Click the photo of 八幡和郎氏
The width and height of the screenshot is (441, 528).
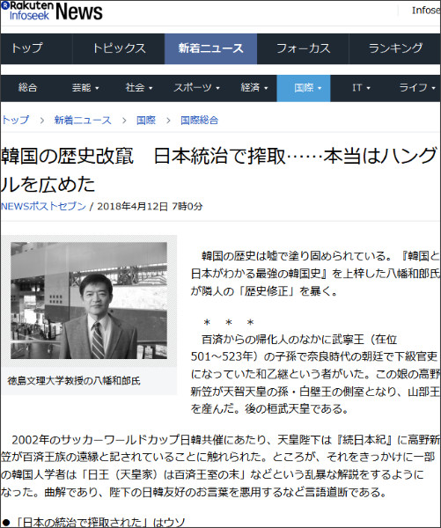tap(89, 300)
